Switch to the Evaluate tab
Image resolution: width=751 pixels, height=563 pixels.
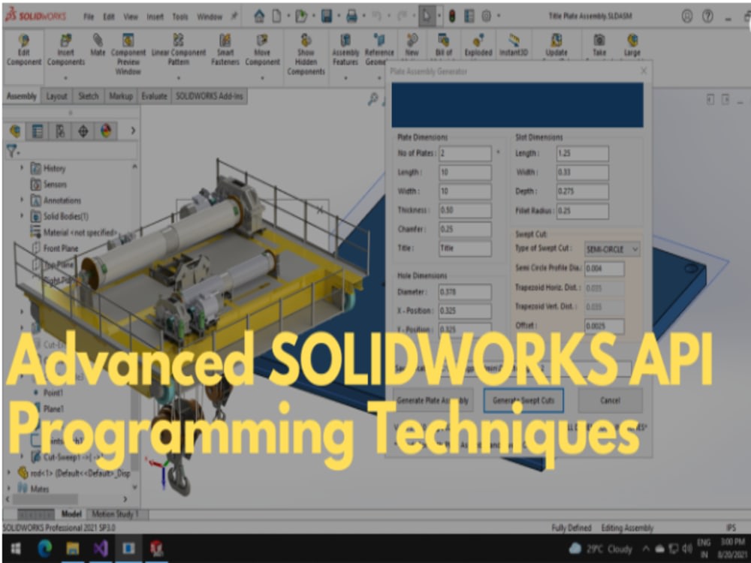click(x=154, y=96)
